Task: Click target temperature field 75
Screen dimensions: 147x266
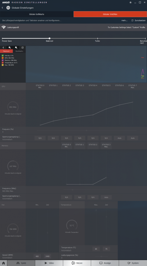Action: tap(106, 249)
